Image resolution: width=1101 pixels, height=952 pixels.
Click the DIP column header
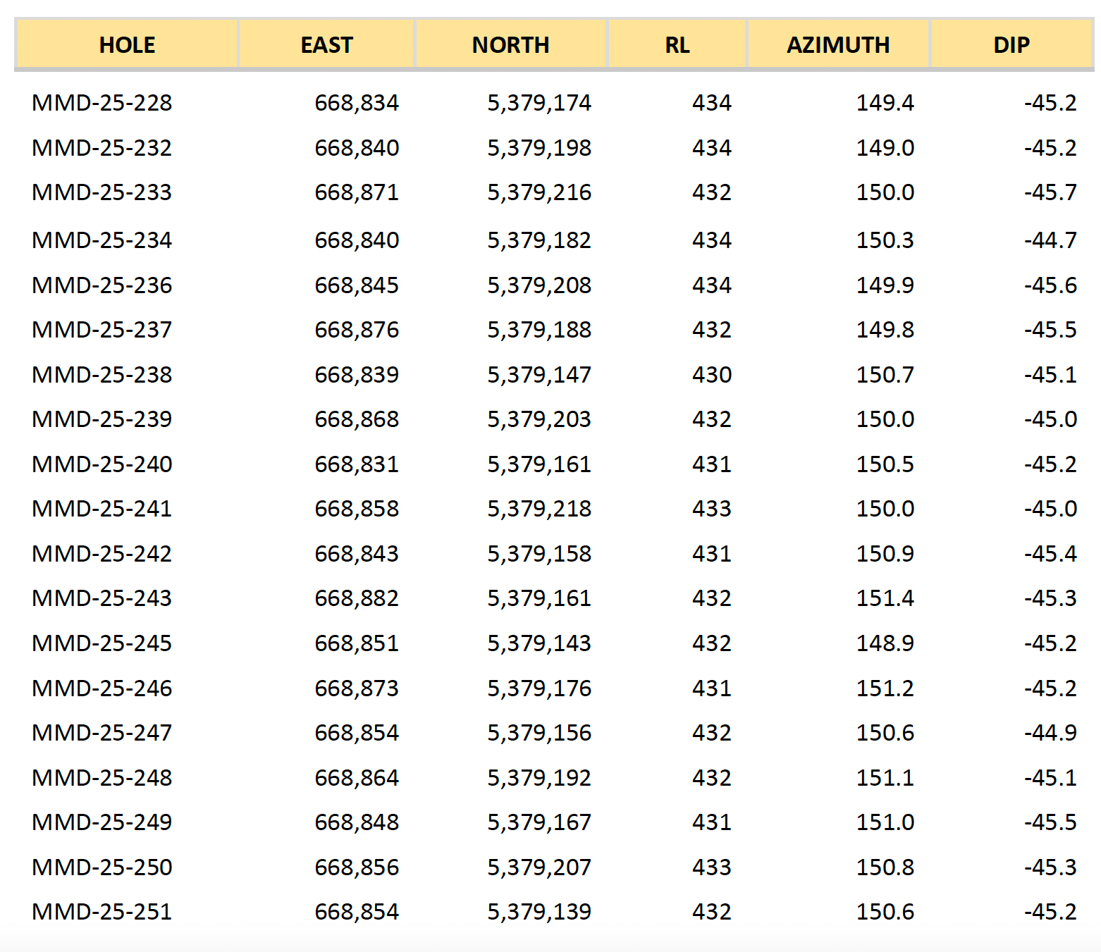[1011, 45]
